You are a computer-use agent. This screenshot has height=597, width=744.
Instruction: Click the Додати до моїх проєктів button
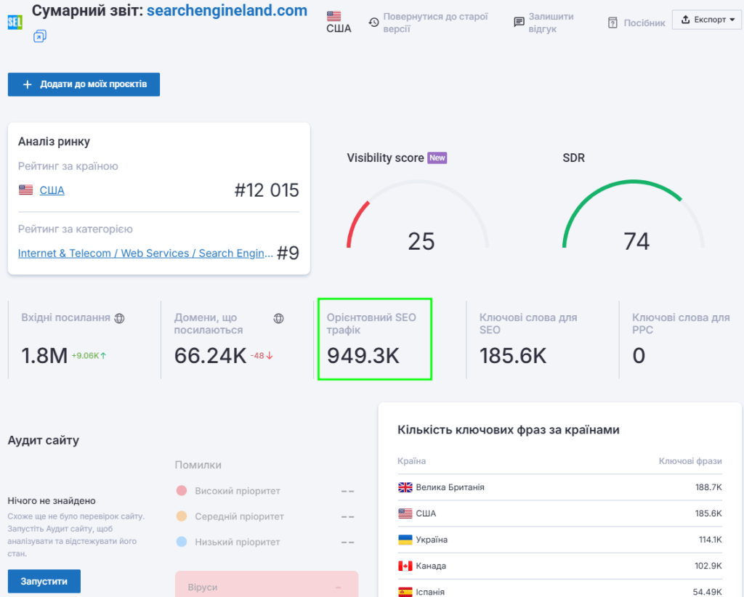click(84, 84)
